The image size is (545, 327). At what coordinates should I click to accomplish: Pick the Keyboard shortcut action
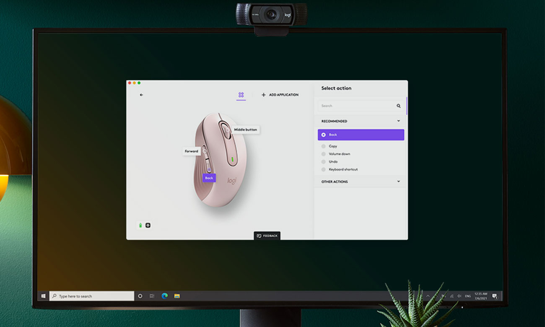pyautogui.click(x=323, y=169)
